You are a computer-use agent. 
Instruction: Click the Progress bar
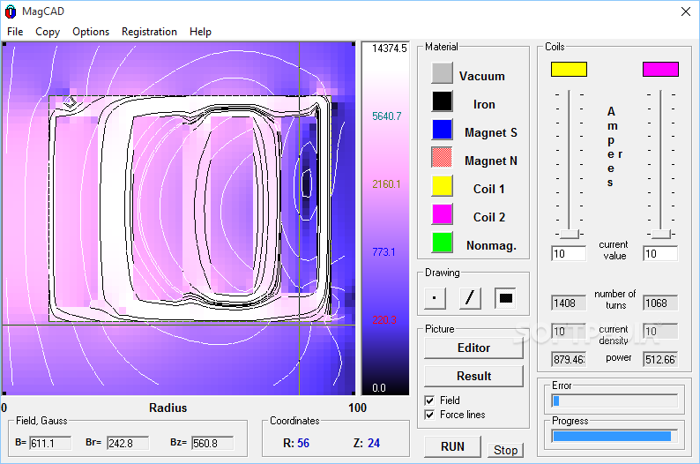pos(614,437)
